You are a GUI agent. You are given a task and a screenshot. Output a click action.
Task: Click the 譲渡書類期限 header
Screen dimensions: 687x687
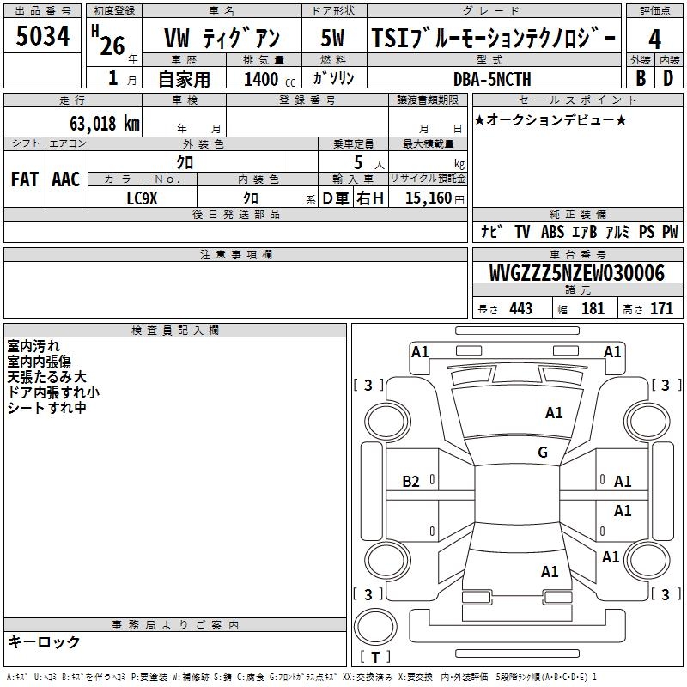click(x=428, y=100)
